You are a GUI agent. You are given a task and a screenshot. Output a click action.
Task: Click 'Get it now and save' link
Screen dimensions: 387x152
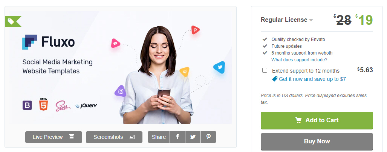pyautogui.click(x=309, y=79)
